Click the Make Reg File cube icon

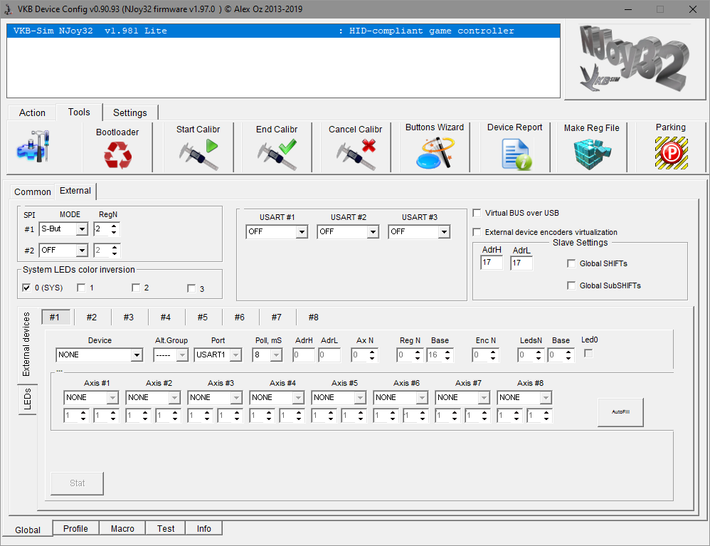(593, 154)
